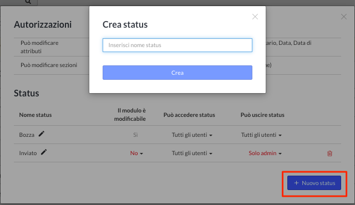Click the Può accedere status column header
Screen dimensions: 355x205
tap(189, 115)
